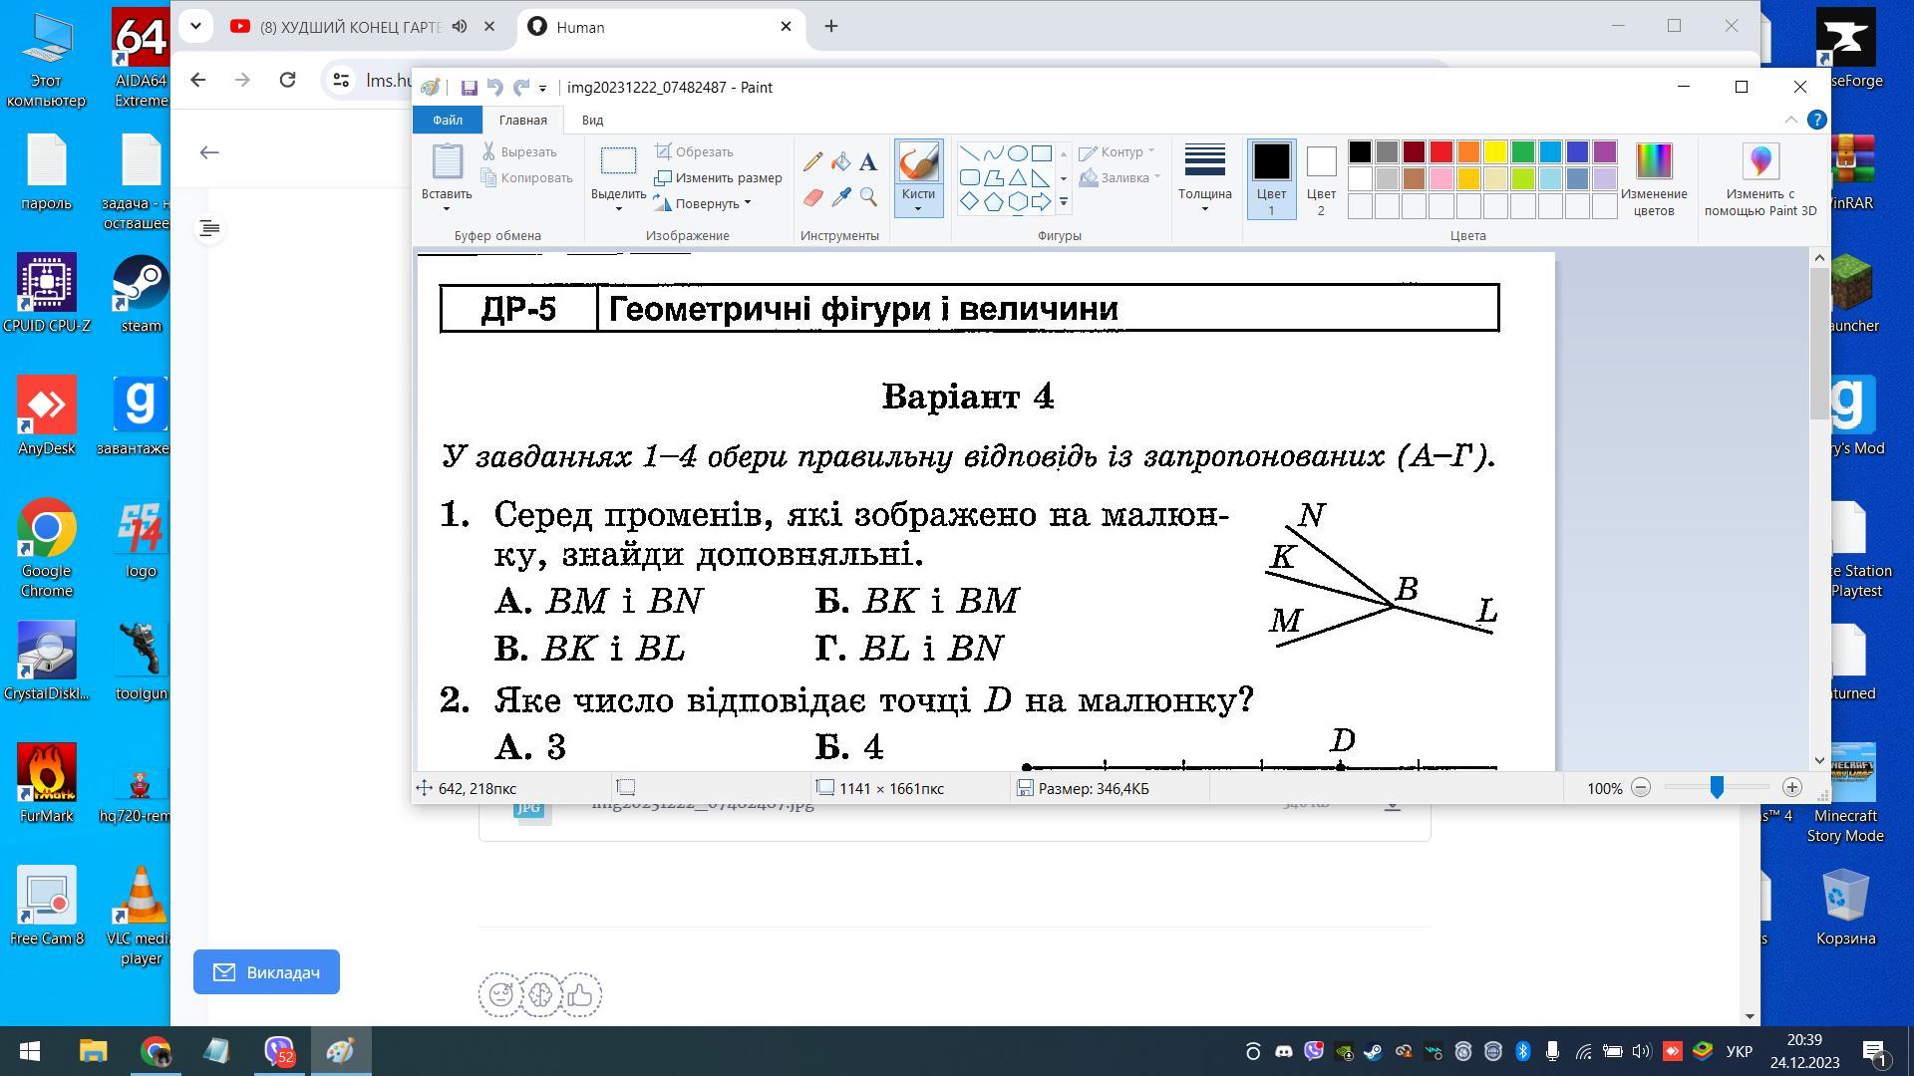The width and height of the screenshot is (1914, 1076).
Task: Open the Толщина thickness dropdown
Action: point(1204,209)
